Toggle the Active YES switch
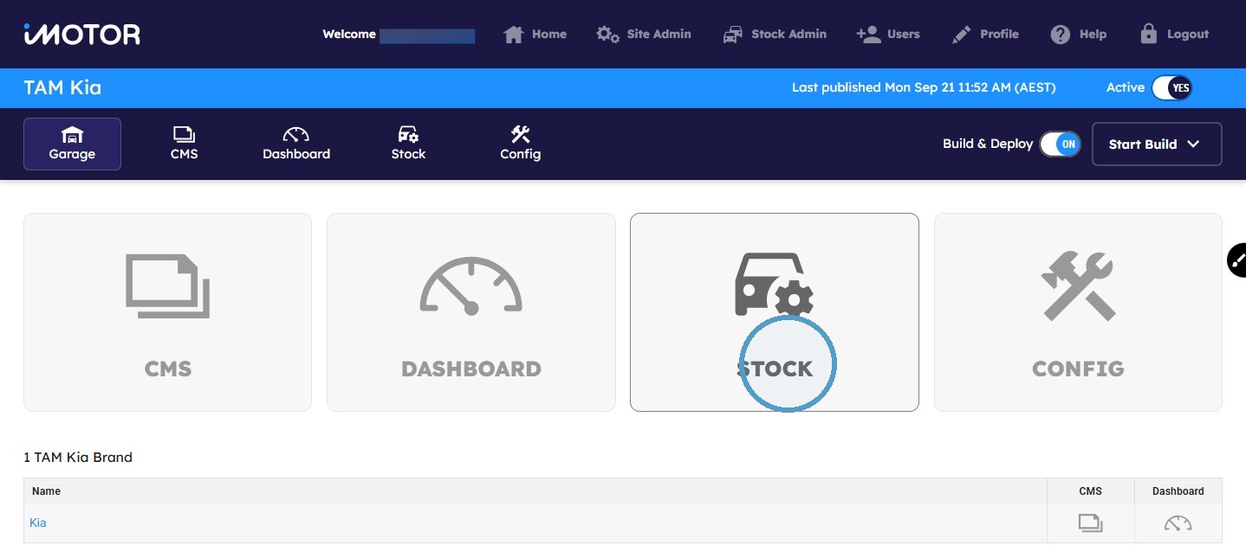The image size is (1246, 558). click(x=1172, y=87)
